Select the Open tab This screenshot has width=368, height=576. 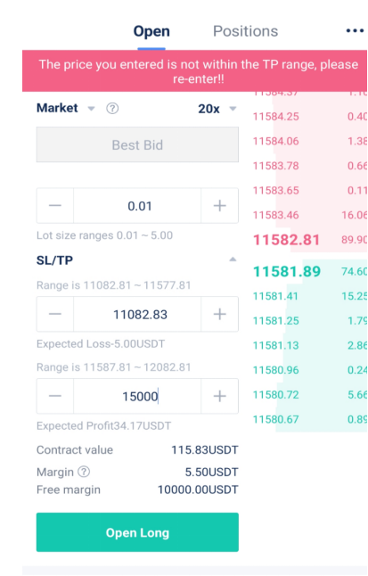pos(151,31)
